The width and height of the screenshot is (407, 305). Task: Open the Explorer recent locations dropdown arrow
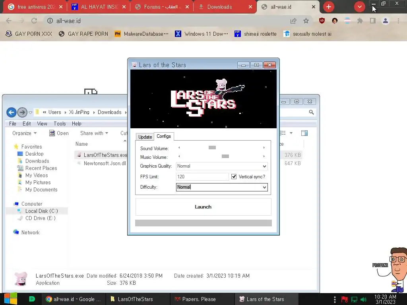[30, 112]
